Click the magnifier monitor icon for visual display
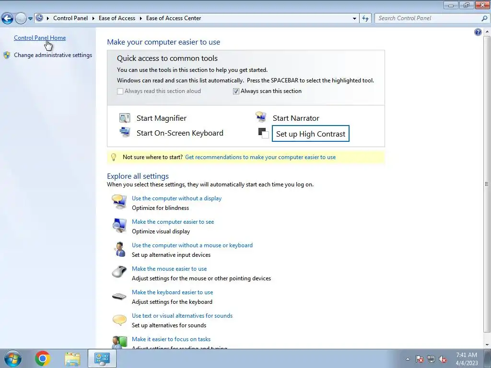Image resolution: width=491 pixels, height=368 pixels. [x=119, y=226]
